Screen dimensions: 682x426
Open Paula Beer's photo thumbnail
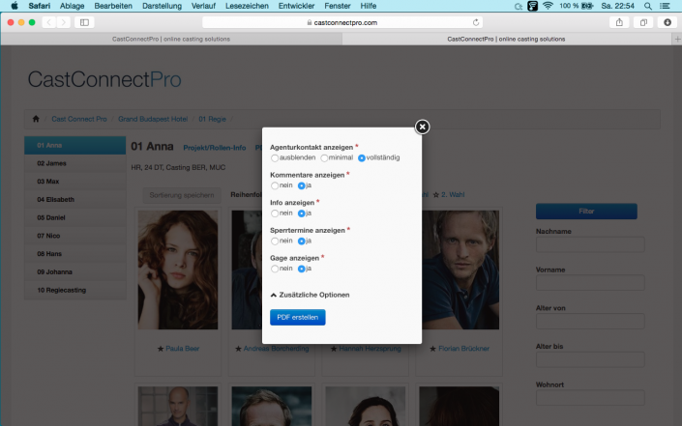tap(178, 270)
